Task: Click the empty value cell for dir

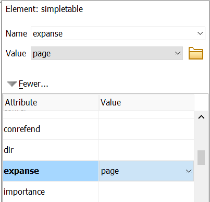Action: coord(146,150)
